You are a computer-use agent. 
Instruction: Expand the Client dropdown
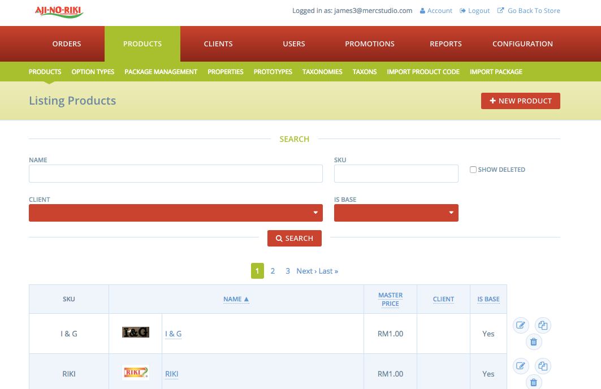coord(175,213)
